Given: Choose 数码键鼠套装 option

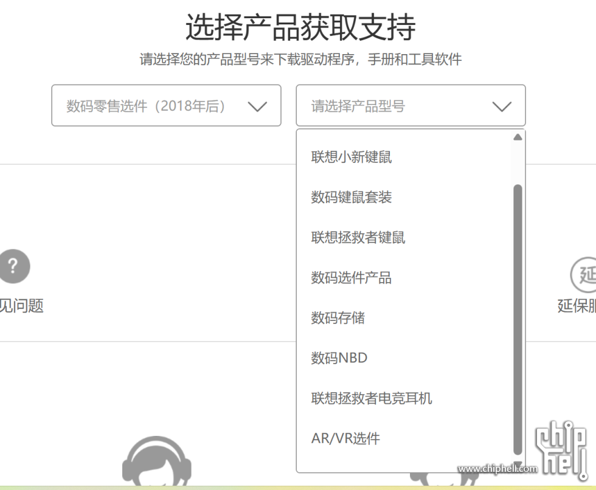Looking at the screenshot, I should tap(352, 197).
